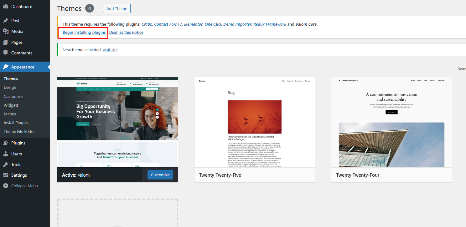
Task: Select Install Plugins in Appearance submenu
Action: coord(16,123)
